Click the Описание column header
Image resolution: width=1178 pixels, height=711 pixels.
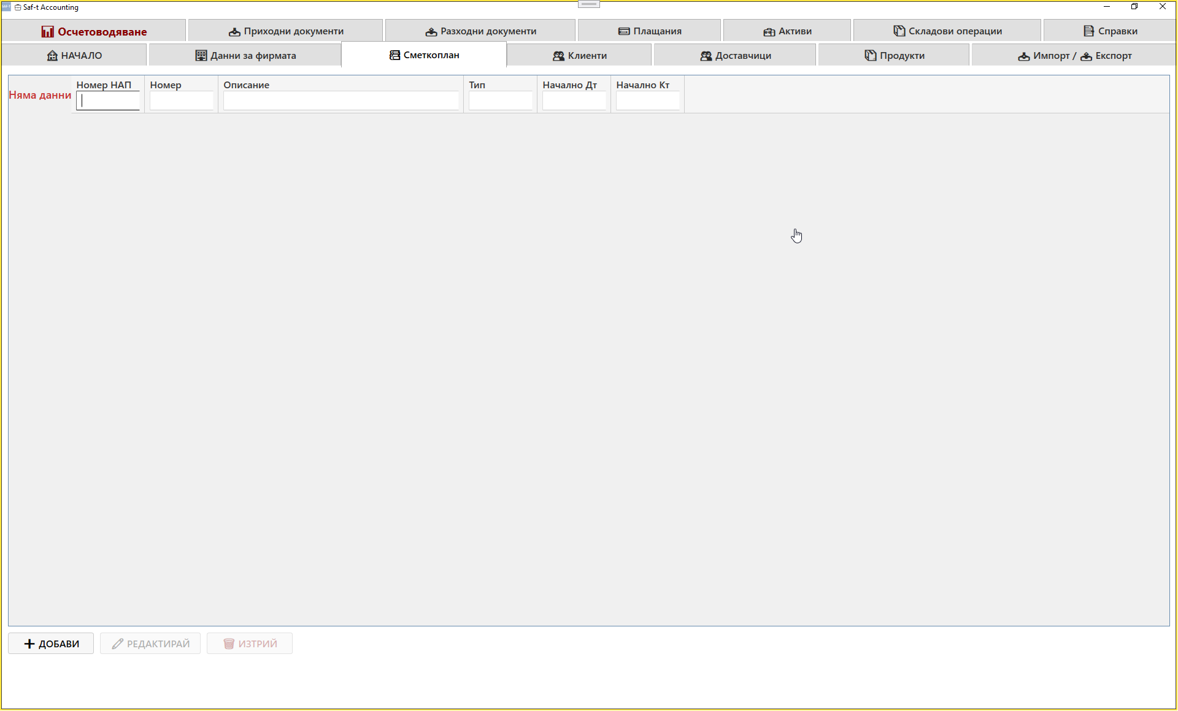[x=247, y=85]
